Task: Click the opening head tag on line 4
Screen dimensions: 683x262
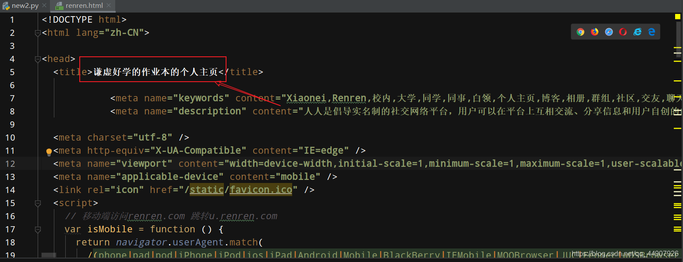Action: 59,59
